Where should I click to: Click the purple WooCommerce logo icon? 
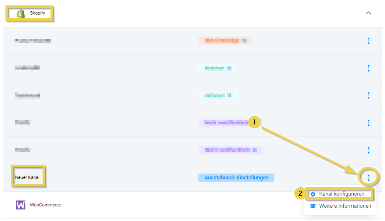[x=20, y=205]
